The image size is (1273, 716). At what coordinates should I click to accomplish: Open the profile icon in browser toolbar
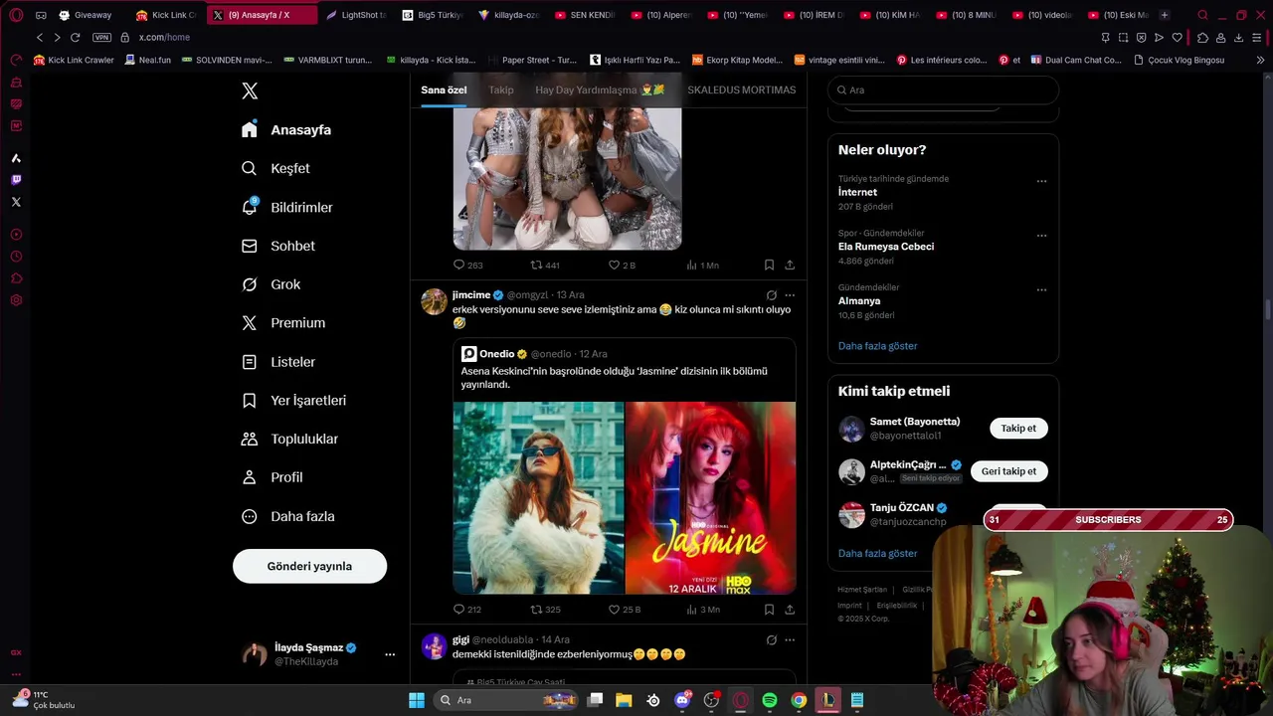tap(1220, 37)
